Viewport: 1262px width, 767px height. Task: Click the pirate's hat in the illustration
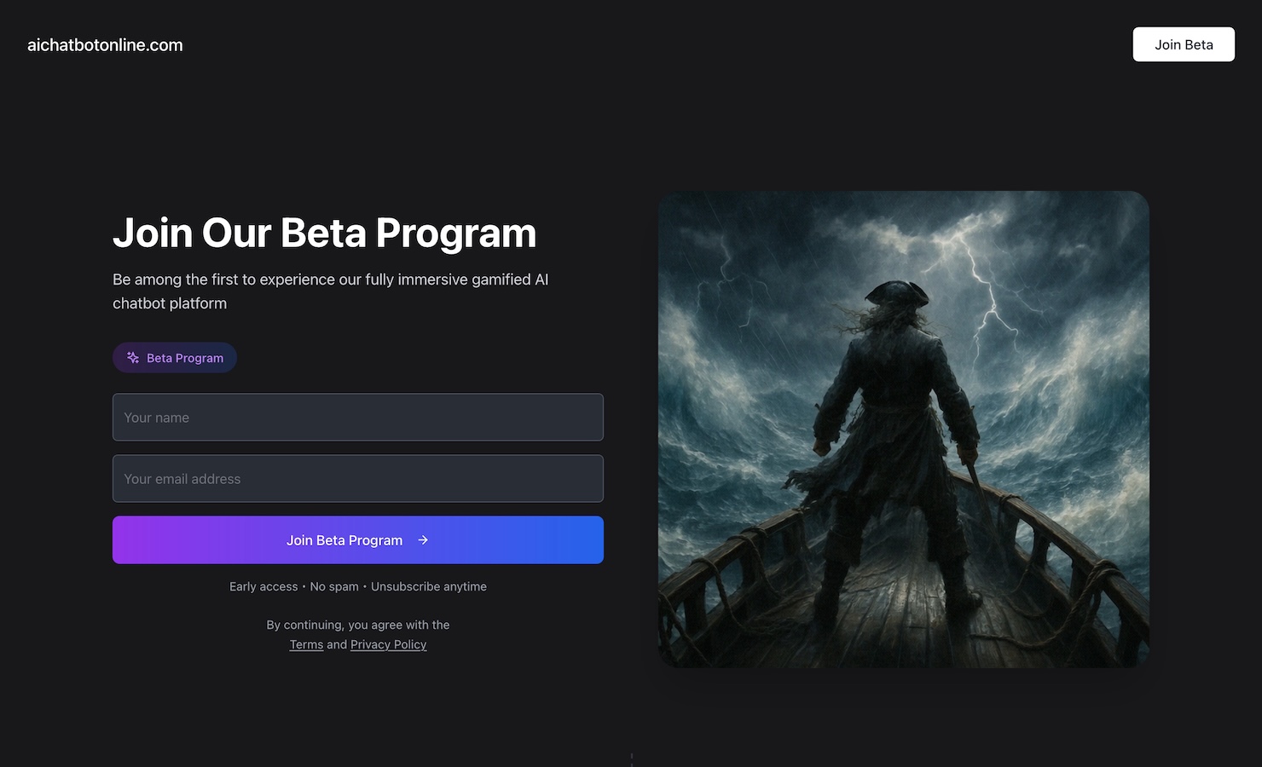(x=895, y=294)
